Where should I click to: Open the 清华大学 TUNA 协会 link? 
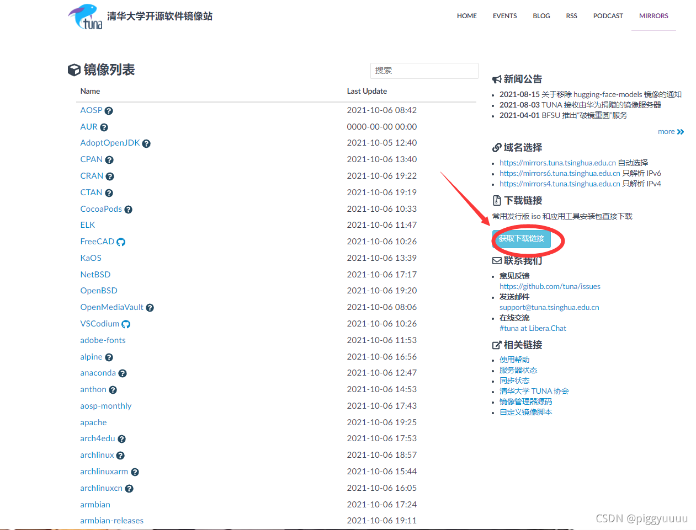[534, 391]
